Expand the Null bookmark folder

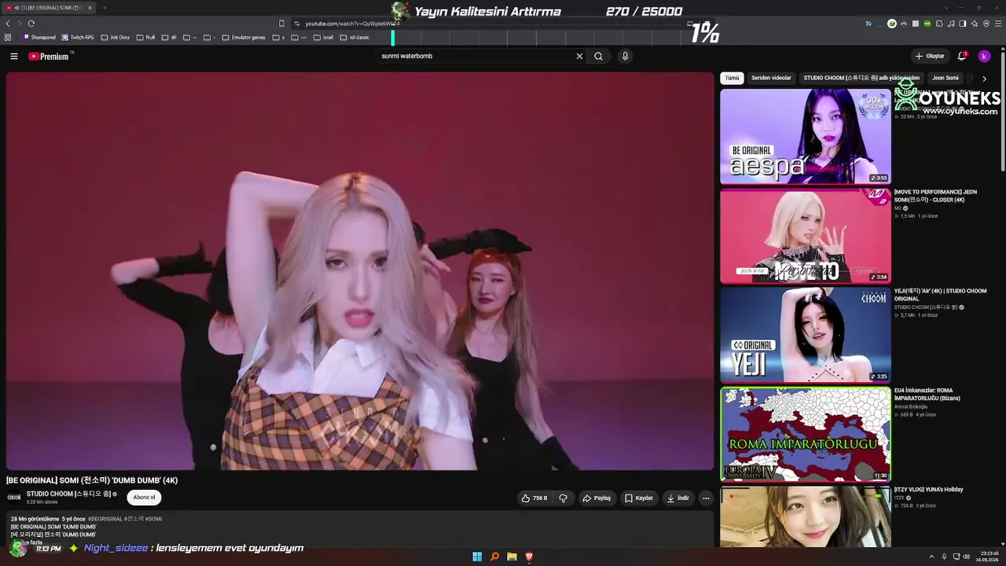tap(145, 37)
